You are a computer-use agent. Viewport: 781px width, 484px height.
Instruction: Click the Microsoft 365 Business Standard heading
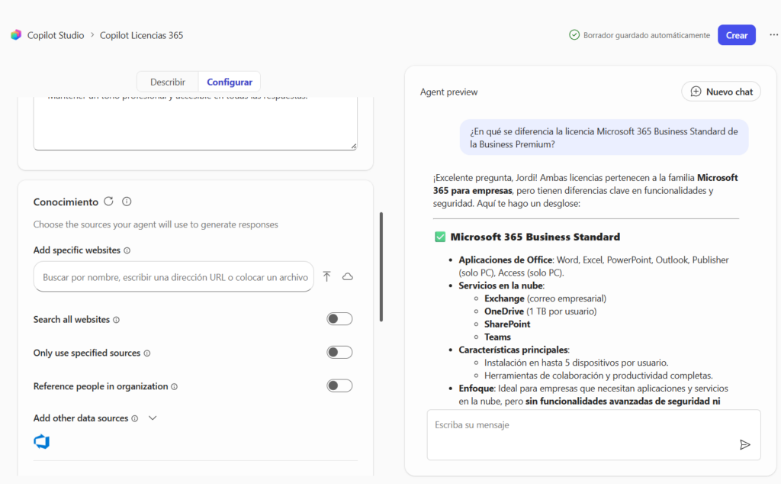click(x=535, y=237)
